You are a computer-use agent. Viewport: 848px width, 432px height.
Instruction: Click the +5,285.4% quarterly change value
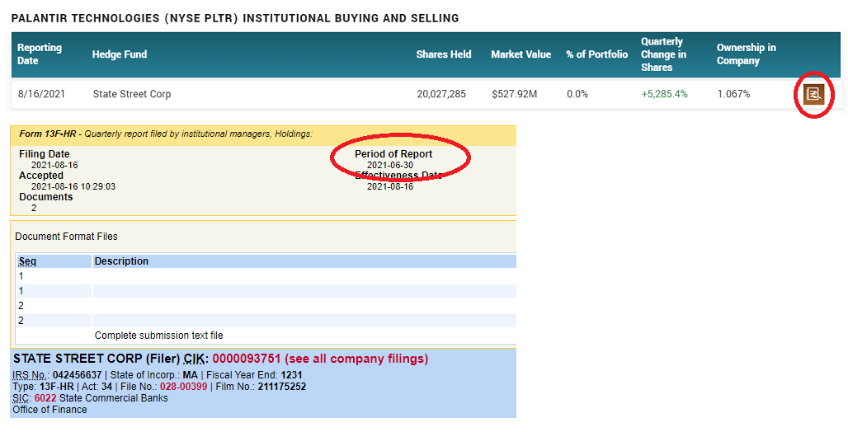point(664,94)
